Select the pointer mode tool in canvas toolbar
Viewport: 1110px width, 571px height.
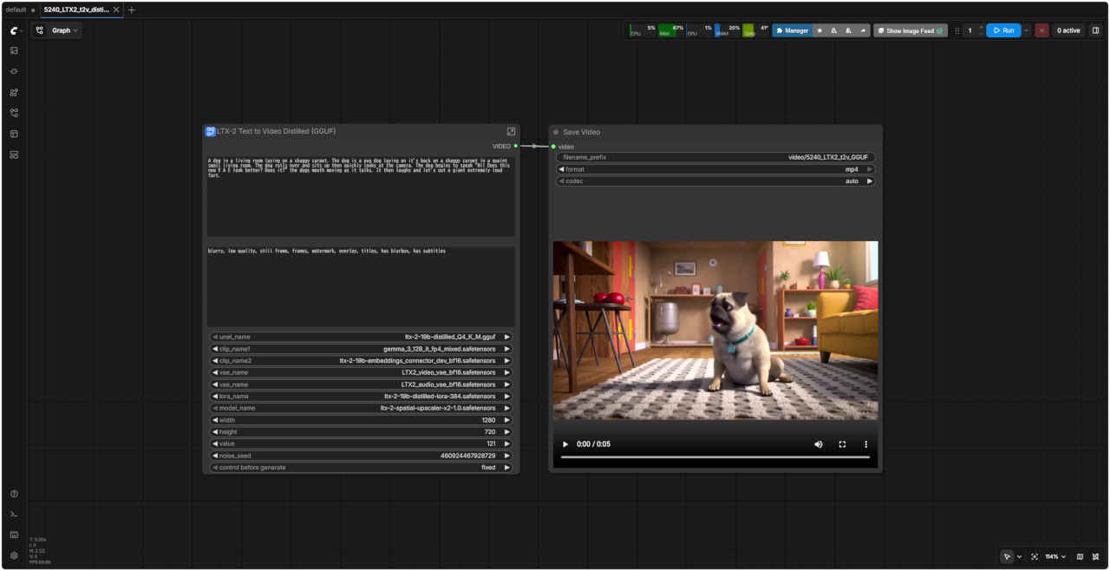(1007, 556)
